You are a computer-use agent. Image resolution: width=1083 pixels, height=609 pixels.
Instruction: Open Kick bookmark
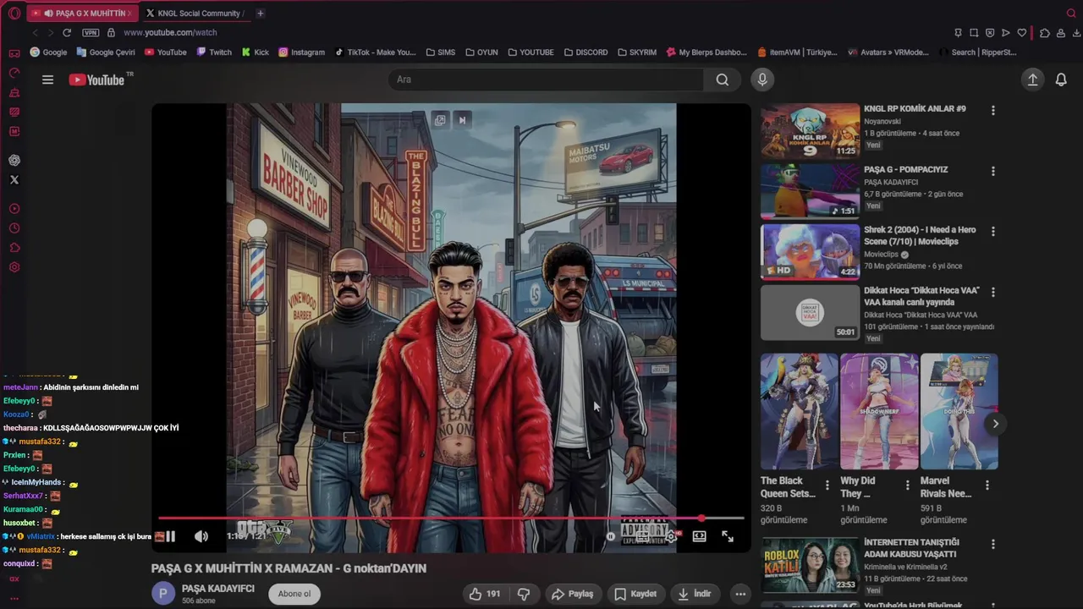click(x=255, y=52)
